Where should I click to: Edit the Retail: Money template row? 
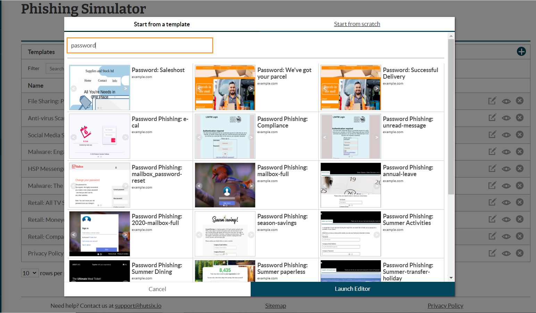492,219
